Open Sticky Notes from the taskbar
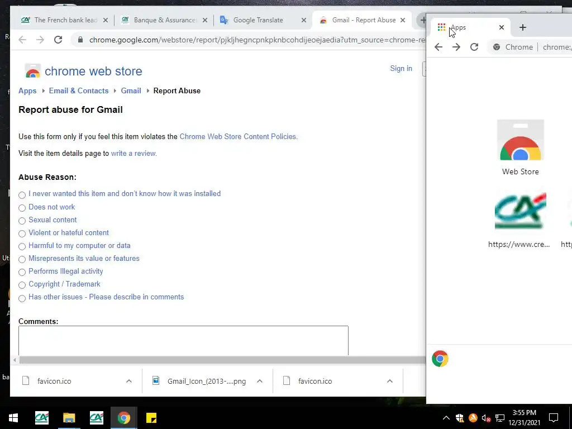Viewport: 572px width, 429px height. coord(151,418)
